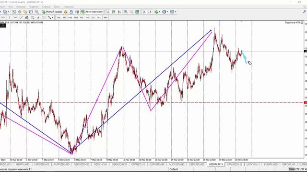The height and width of the screenshot is (172, 307).
Task: Select the H4 timeframe
Action: [87, 18]
